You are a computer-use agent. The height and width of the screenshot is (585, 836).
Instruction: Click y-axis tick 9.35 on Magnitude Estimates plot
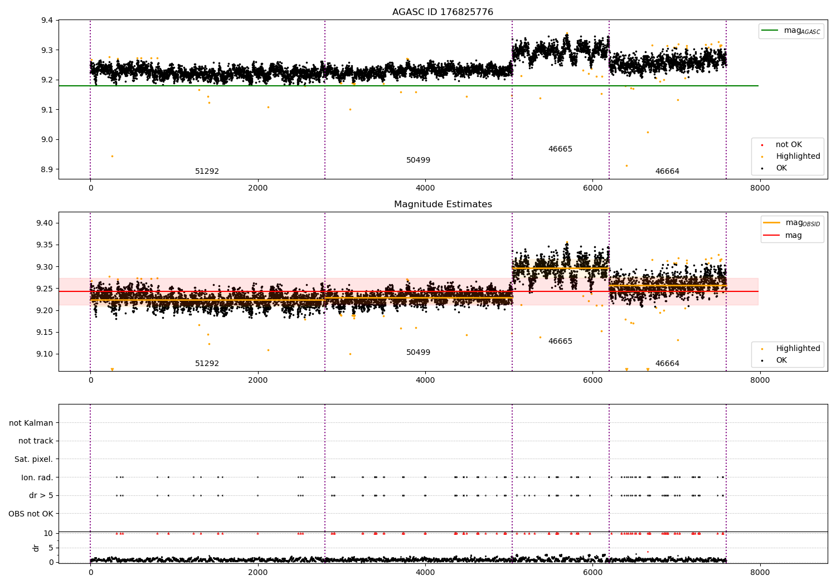pos(45,245)
